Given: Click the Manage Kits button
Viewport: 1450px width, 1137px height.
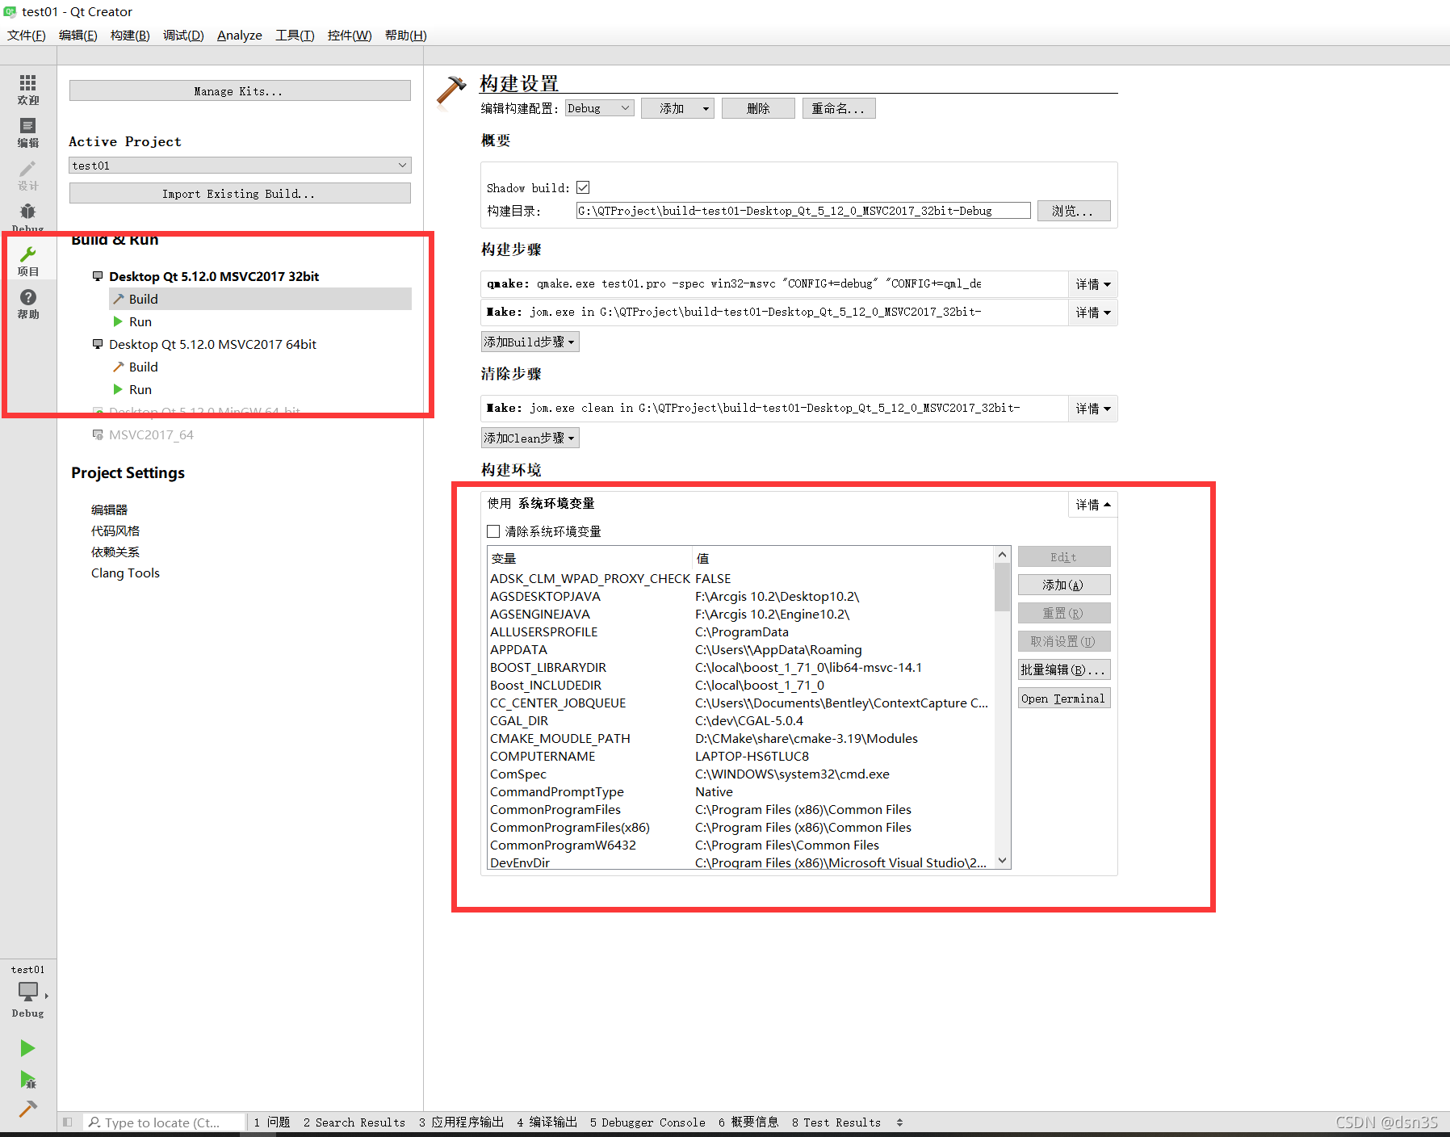Looking at the screenshot, I should click(240, 90).
